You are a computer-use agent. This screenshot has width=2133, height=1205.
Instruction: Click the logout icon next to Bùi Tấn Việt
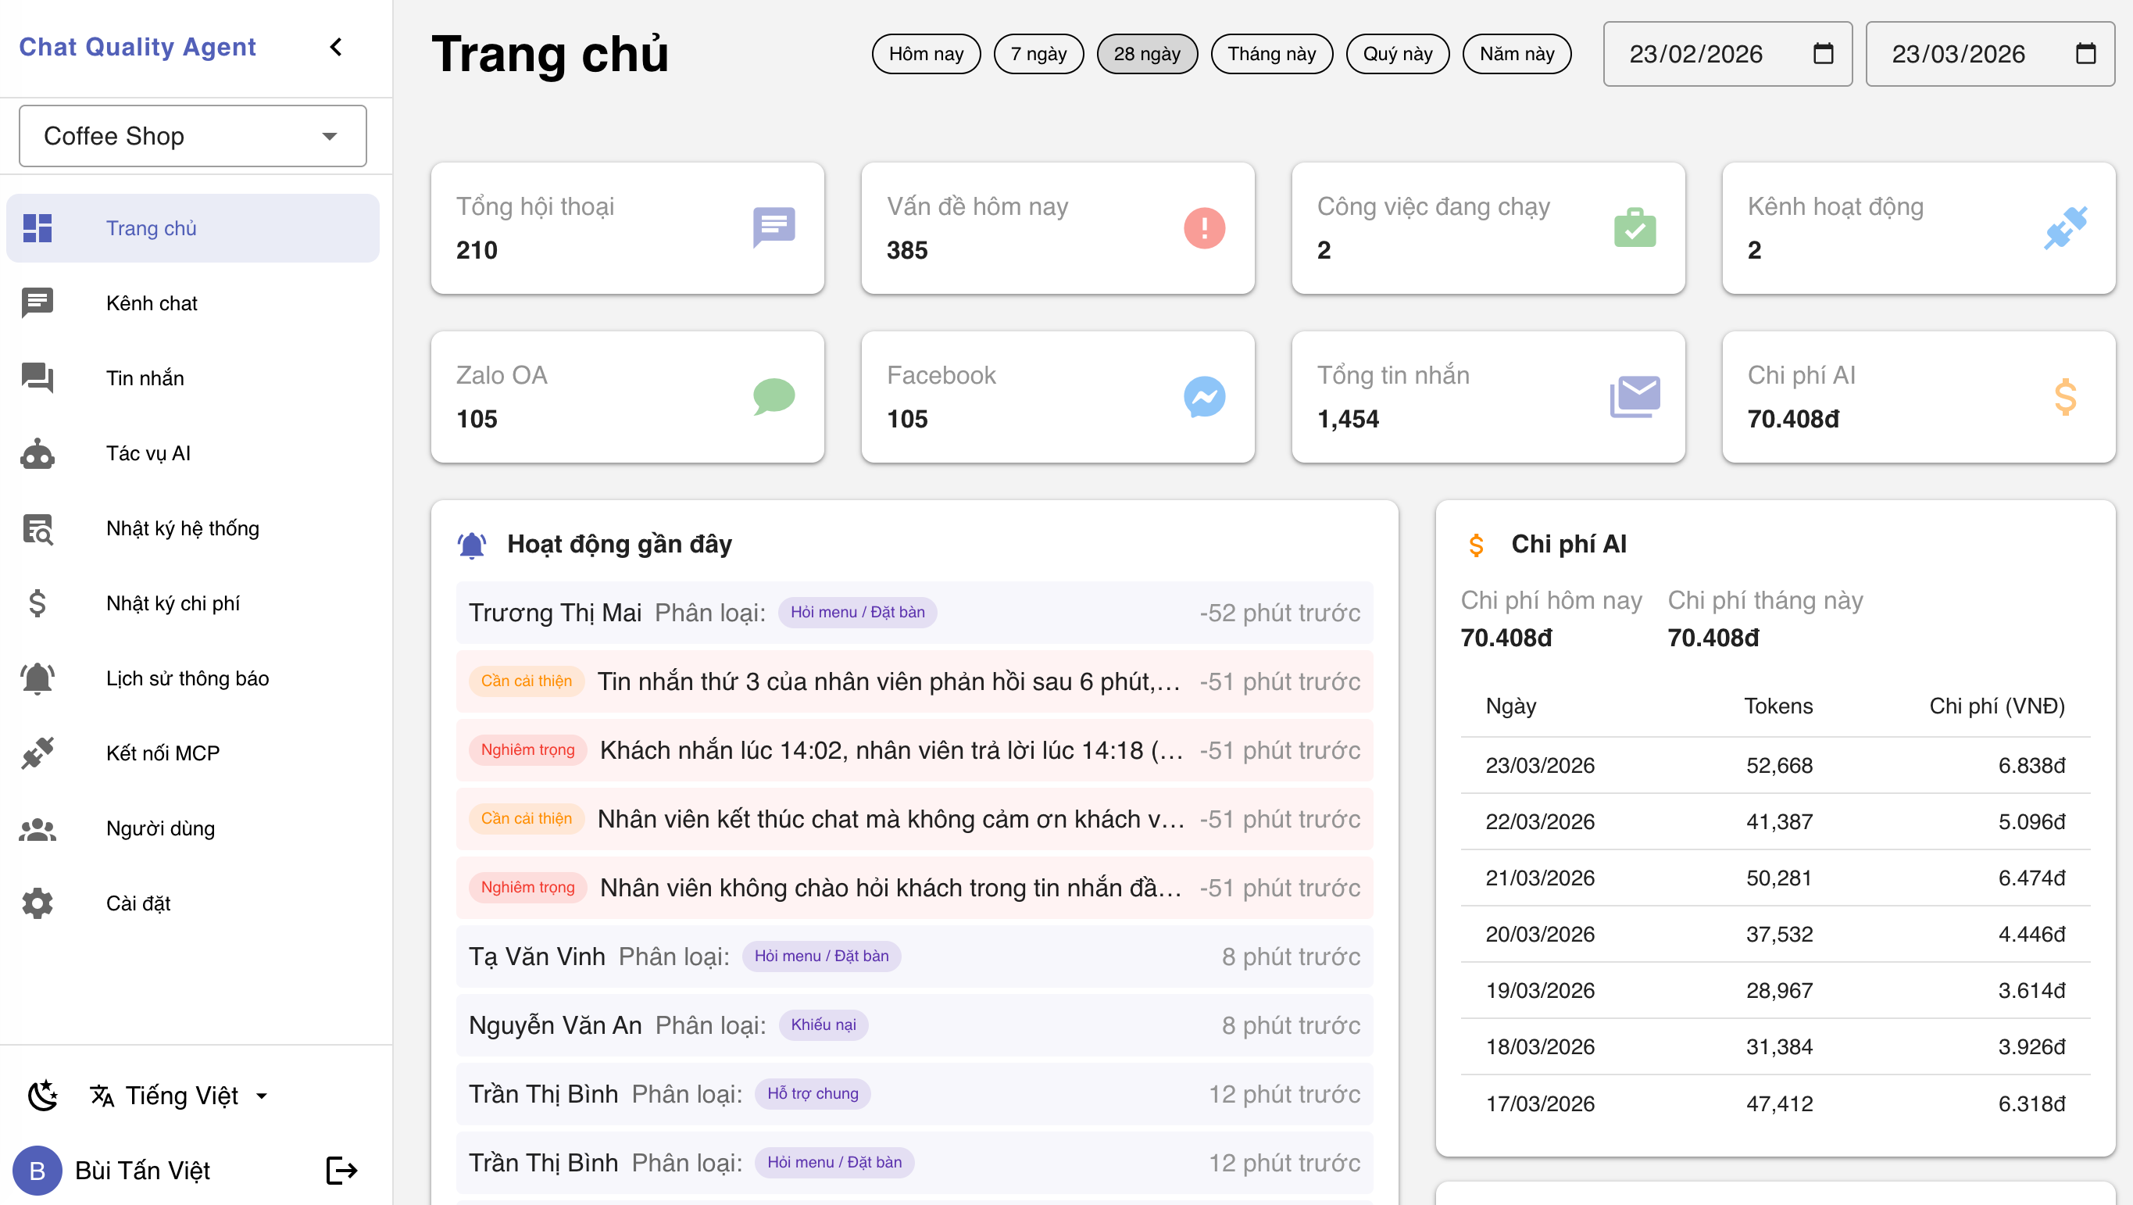point(340,1170)
